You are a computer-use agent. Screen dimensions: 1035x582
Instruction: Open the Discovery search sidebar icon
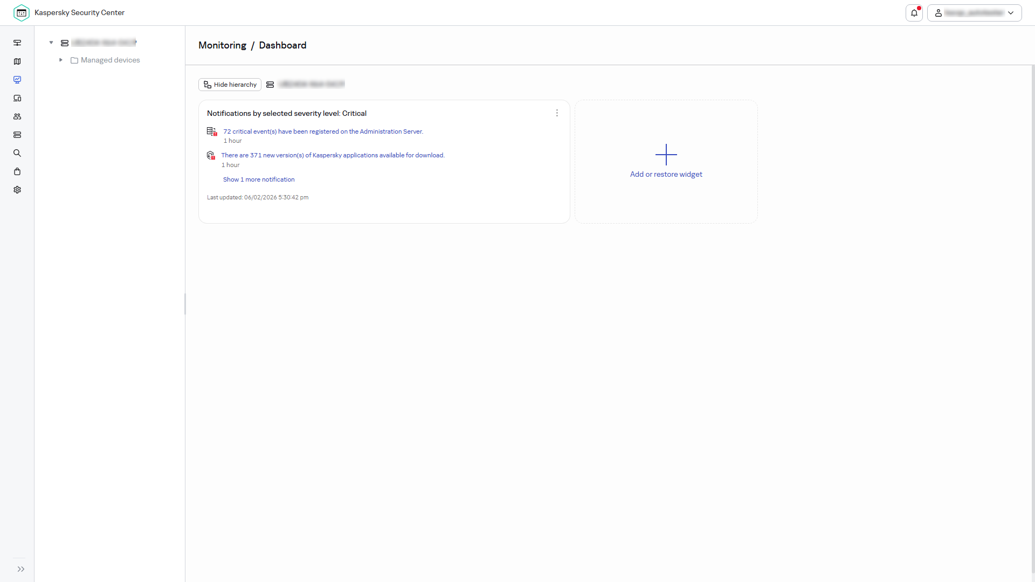tap(17, 153)
